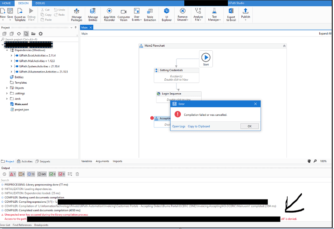This screenshot has width=334, height=229.
Task: Toggle errors filter in Output panel
Action: (12, 174)
